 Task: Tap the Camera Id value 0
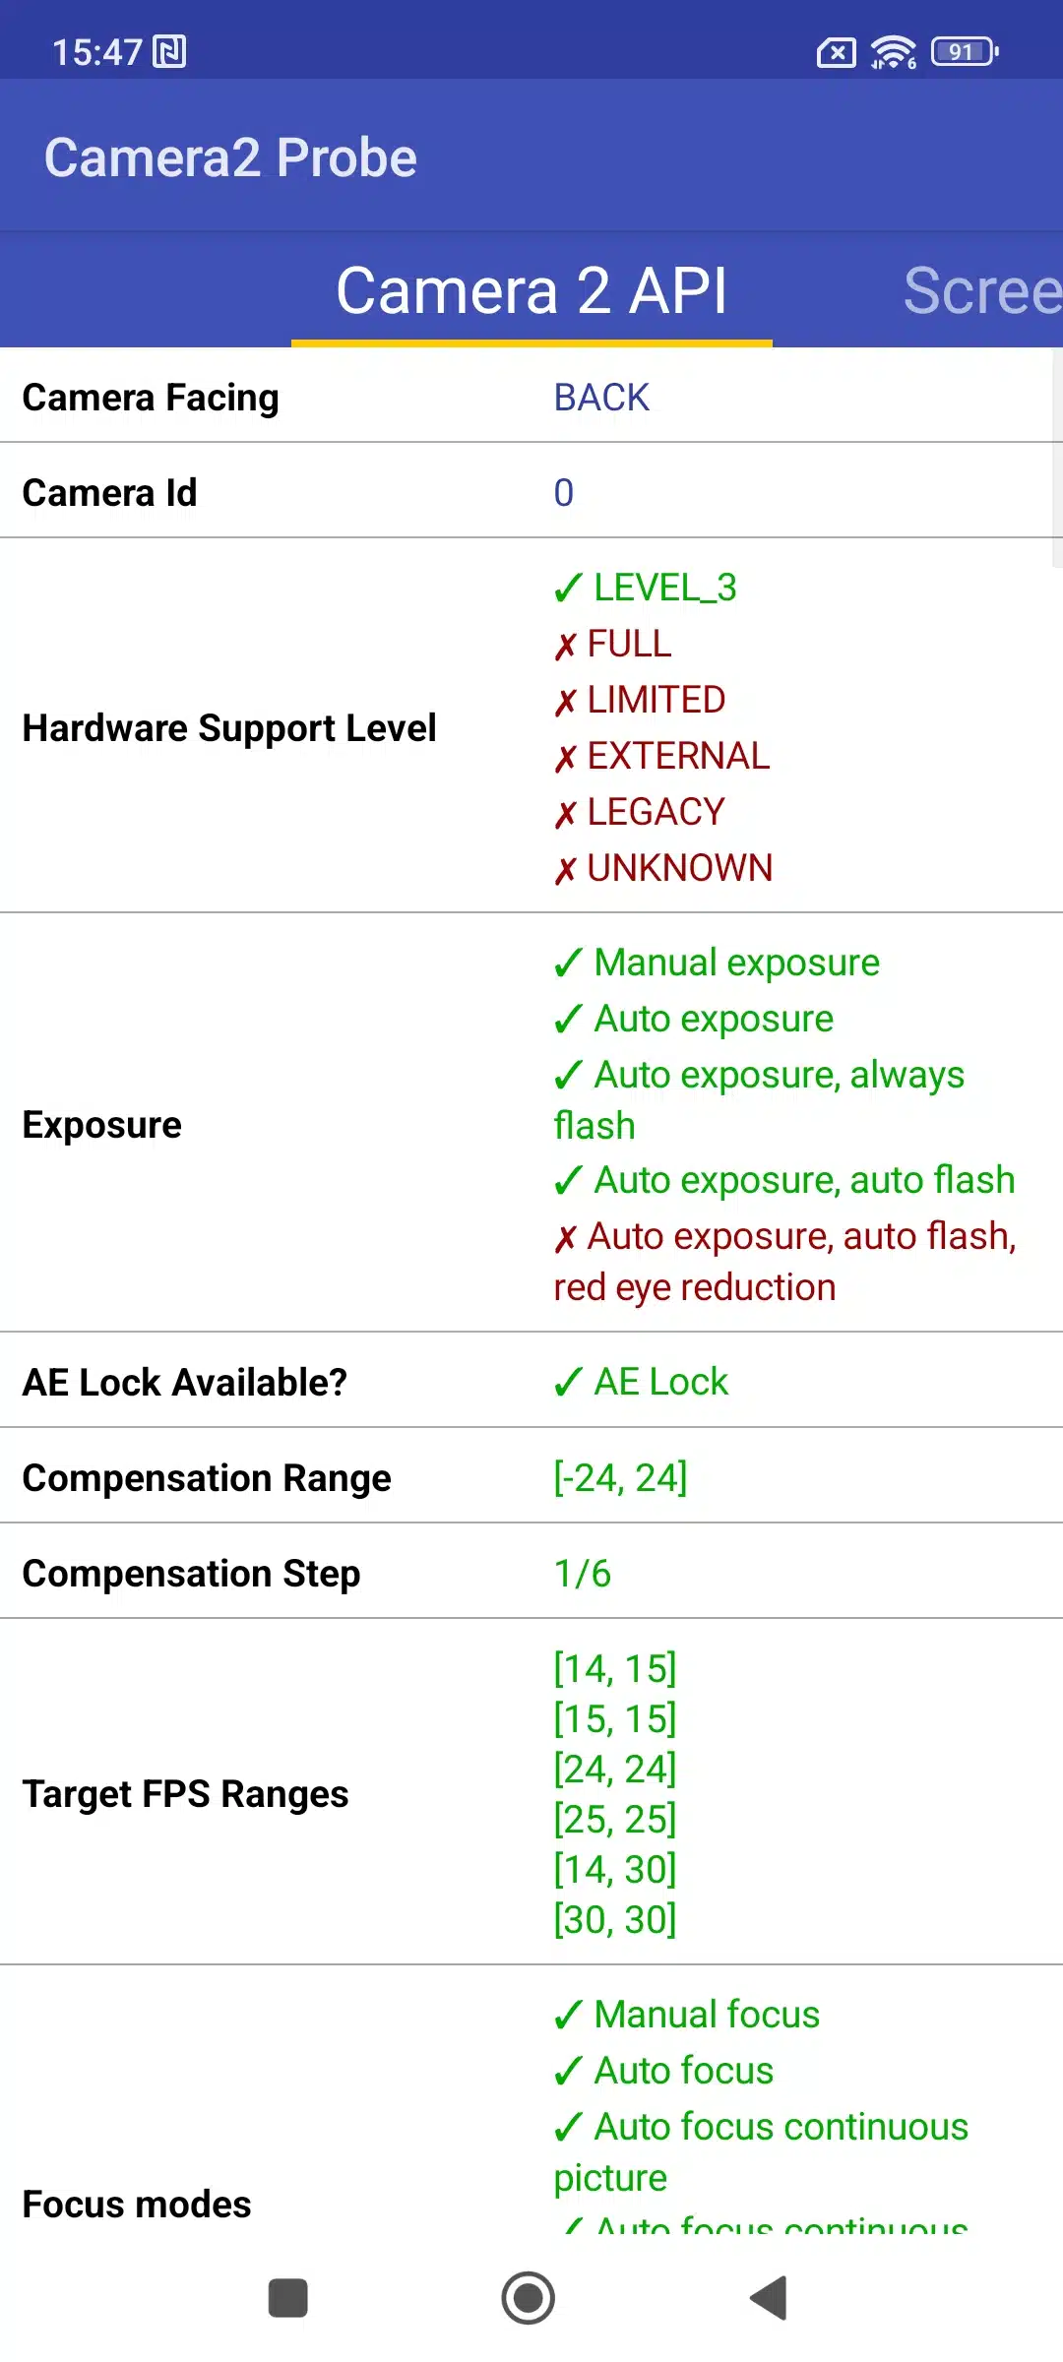pos(563,492)
